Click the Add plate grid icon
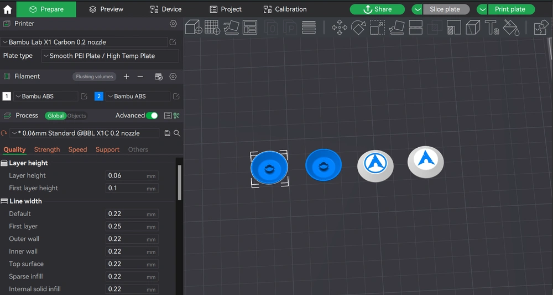This screenshot has height=295, width=553. pos(212,28)
